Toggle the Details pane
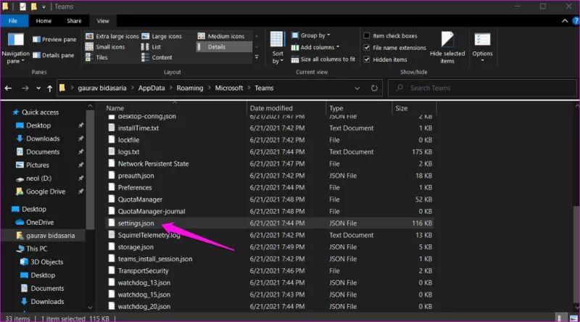580x322 pixels. [x=53, y=55]
